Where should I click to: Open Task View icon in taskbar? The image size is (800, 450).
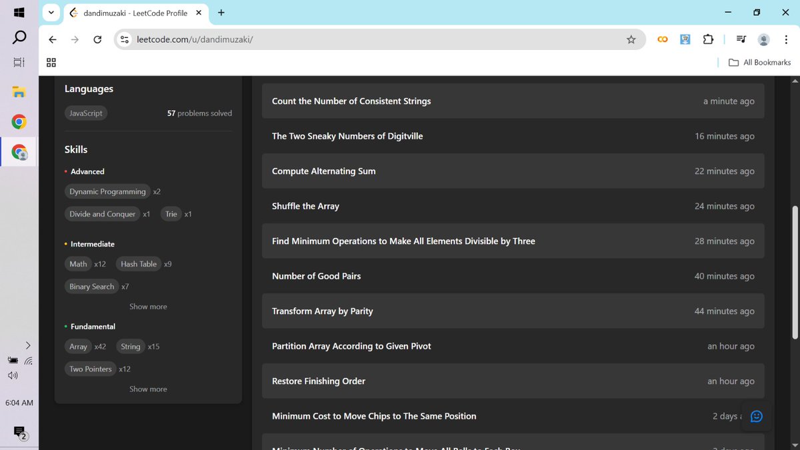click(19, 62)
